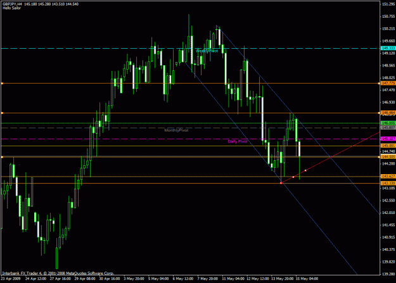
Task: Click the '15 May 04:00' time label
Action: tap(307, 279)
